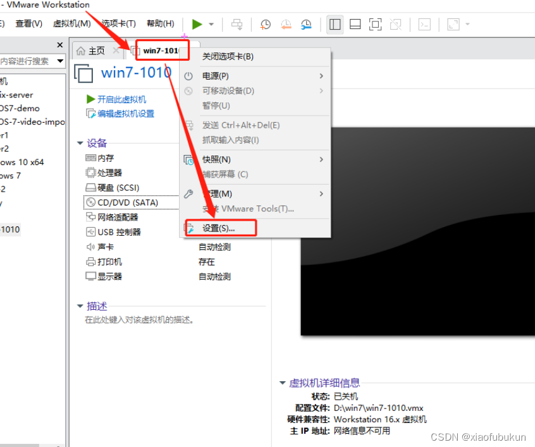535x447 pixels.
Task: Click the 电源 power icon in menu
Action: [188, 76]
